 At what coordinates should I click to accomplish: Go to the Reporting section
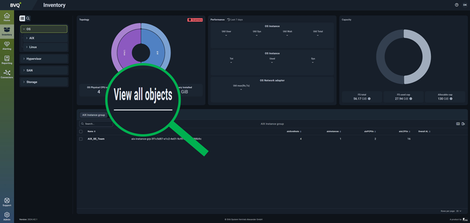[7, 60]
